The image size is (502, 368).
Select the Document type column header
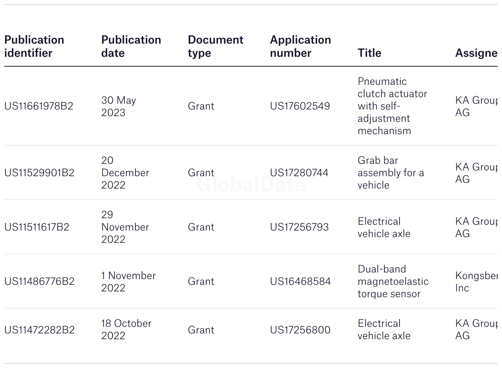point(216,46)
